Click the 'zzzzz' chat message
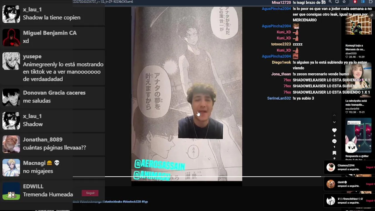 [298, 44]
